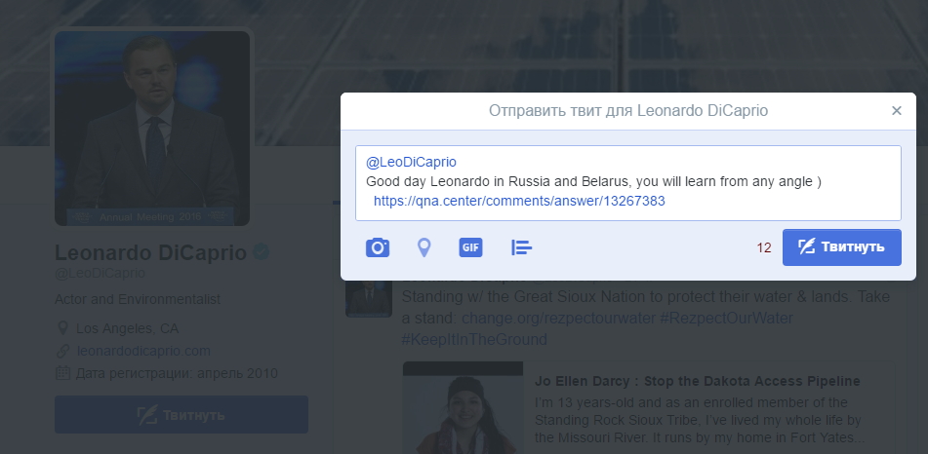928x454 pixels.
Task: Click the link chain icon beside leonardodicaprio.com
Action: pos(62,351)
